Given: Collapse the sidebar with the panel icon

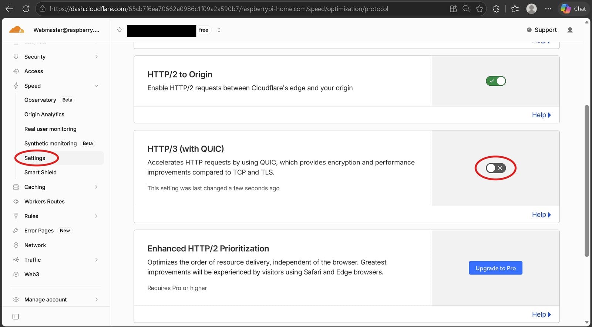Looking at the screenshot, I should pos(16,317).
